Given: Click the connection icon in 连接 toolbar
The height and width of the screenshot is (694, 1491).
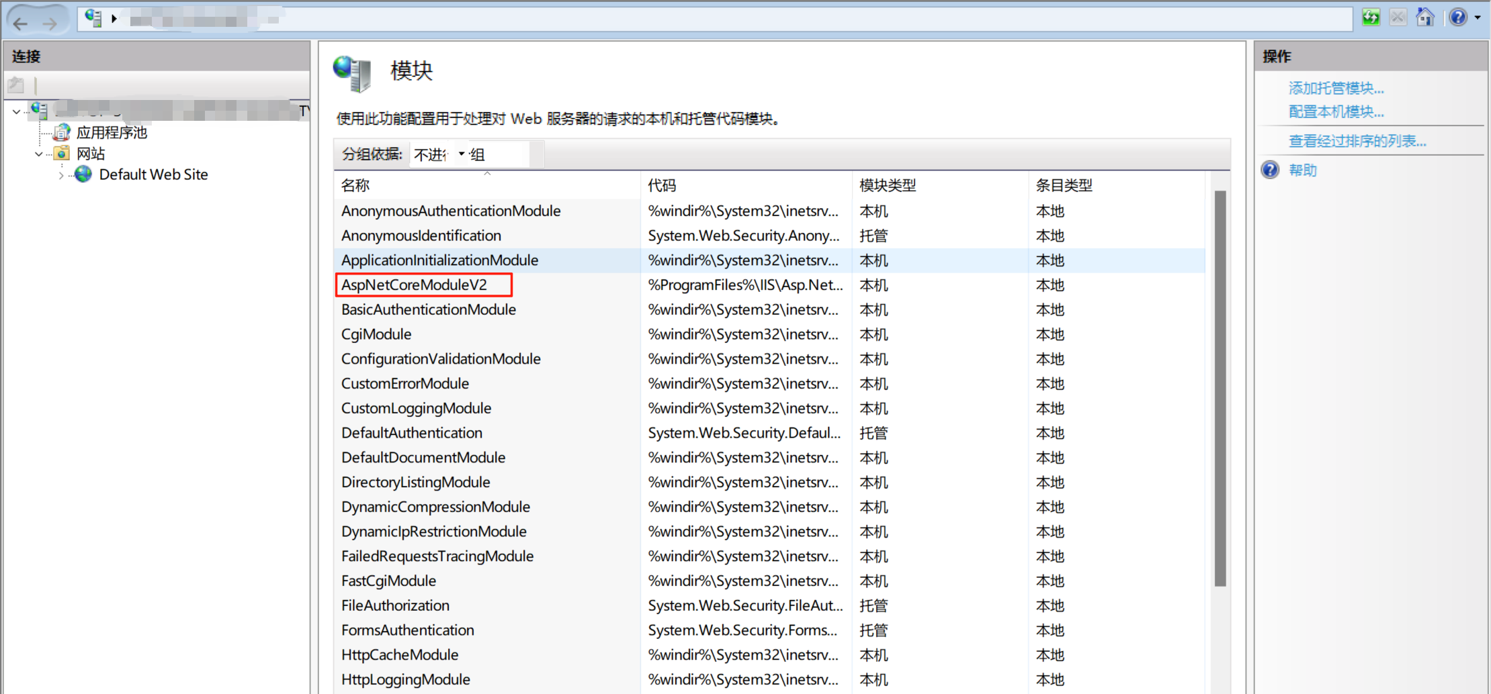Looking at the screenshot, I should click(16, 85).
